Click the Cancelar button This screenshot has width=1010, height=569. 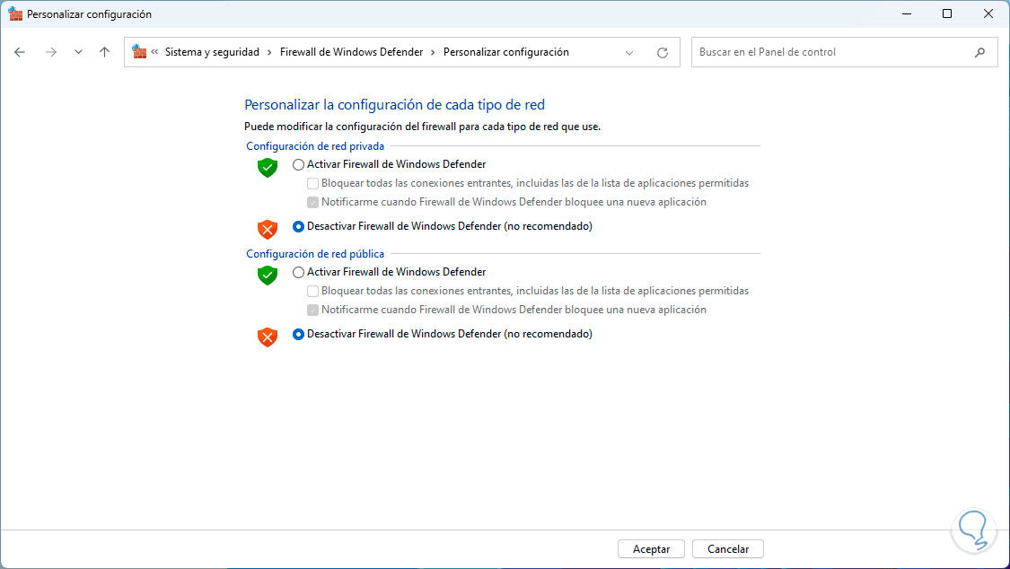coord(728,549)
